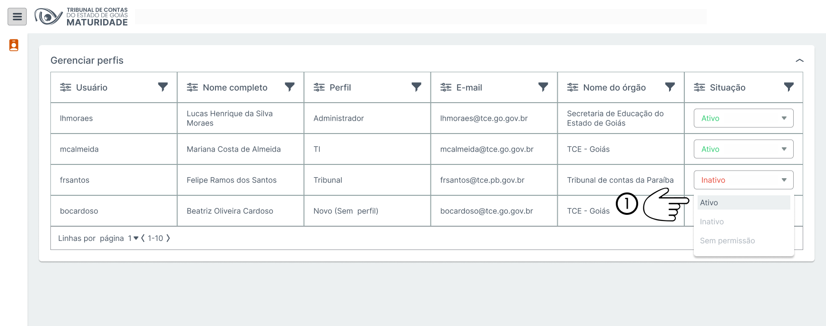The width and height of the screenshot is (826, 326).
Task: Go to the previous page of results
Action: (143, 238)
